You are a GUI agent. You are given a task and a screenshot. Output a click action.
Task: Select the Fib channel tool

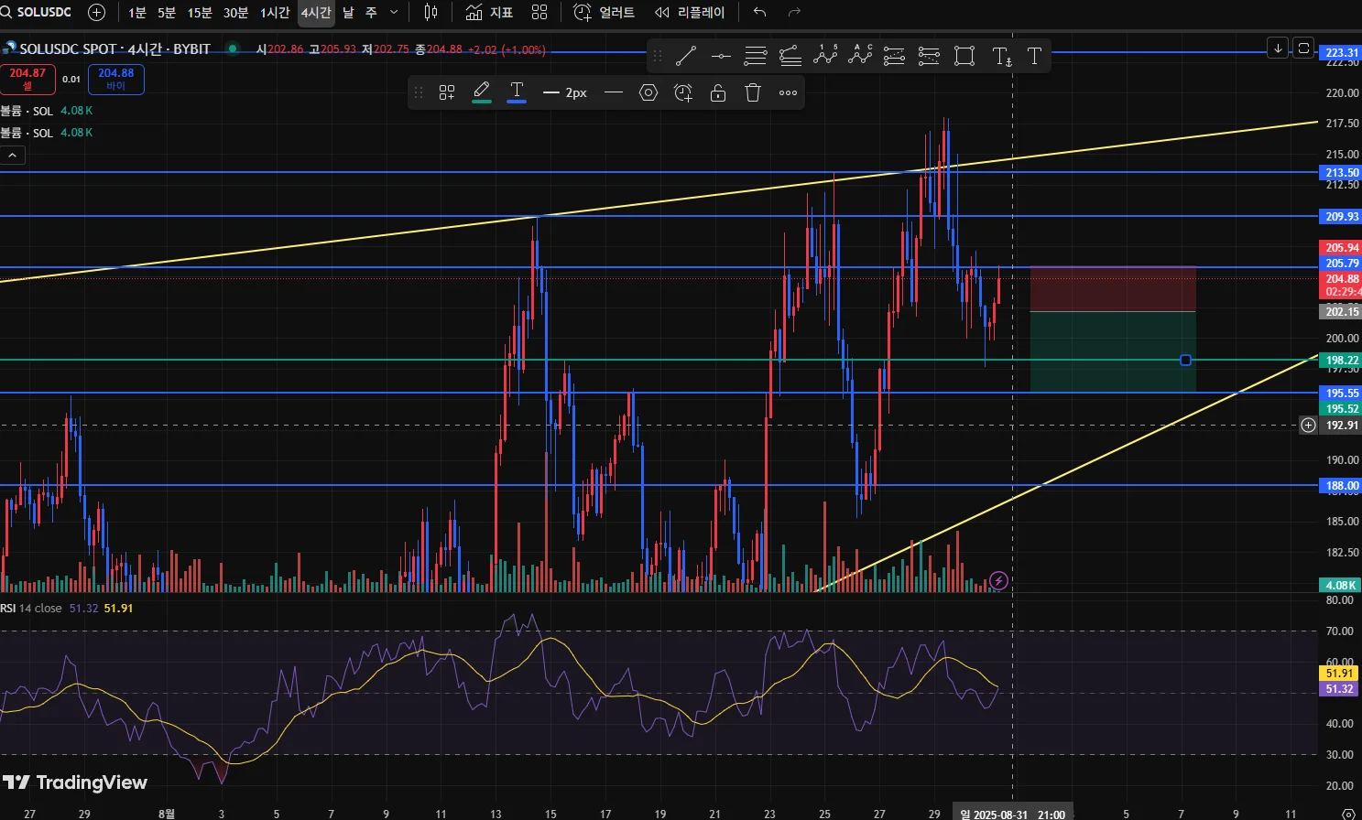[790, 57]
